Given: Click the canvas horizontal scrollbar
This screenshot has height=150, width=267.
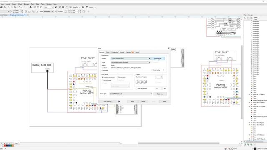Looking at the screenshot, I should [x=179, y=143].
